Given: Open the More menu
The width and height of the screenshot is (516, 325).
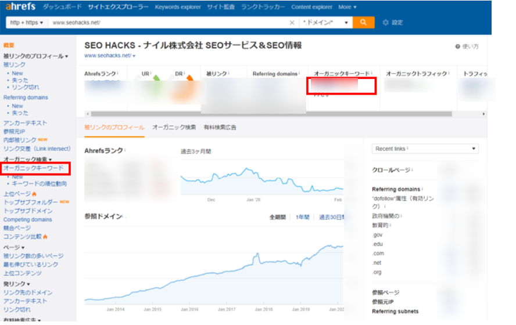Looking at the screenshot, I should tap(347, 7).
